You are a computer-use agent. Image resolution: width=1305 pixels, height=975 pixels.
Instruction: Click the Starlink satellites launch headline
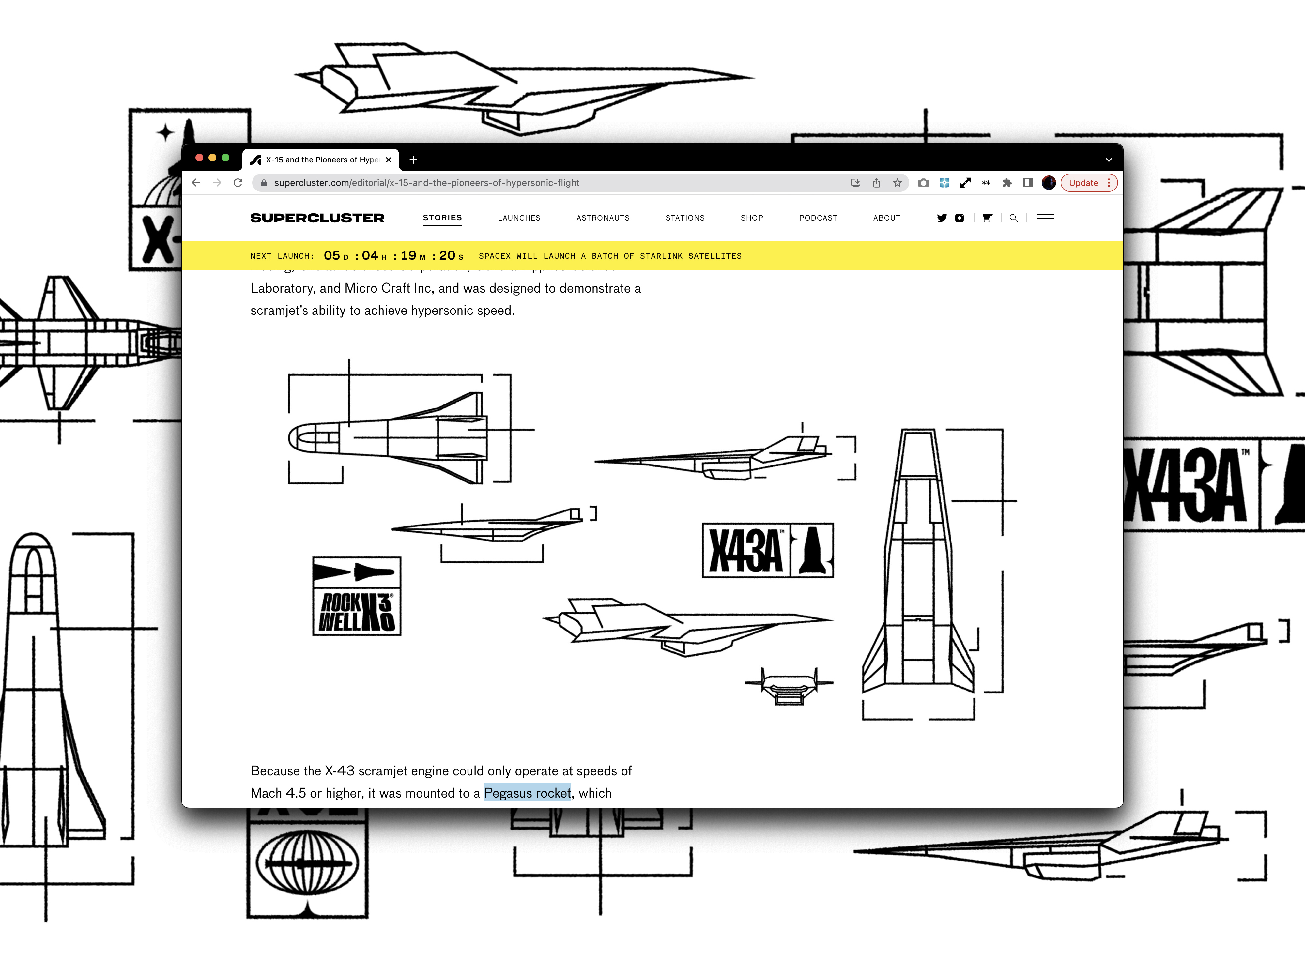610,256
